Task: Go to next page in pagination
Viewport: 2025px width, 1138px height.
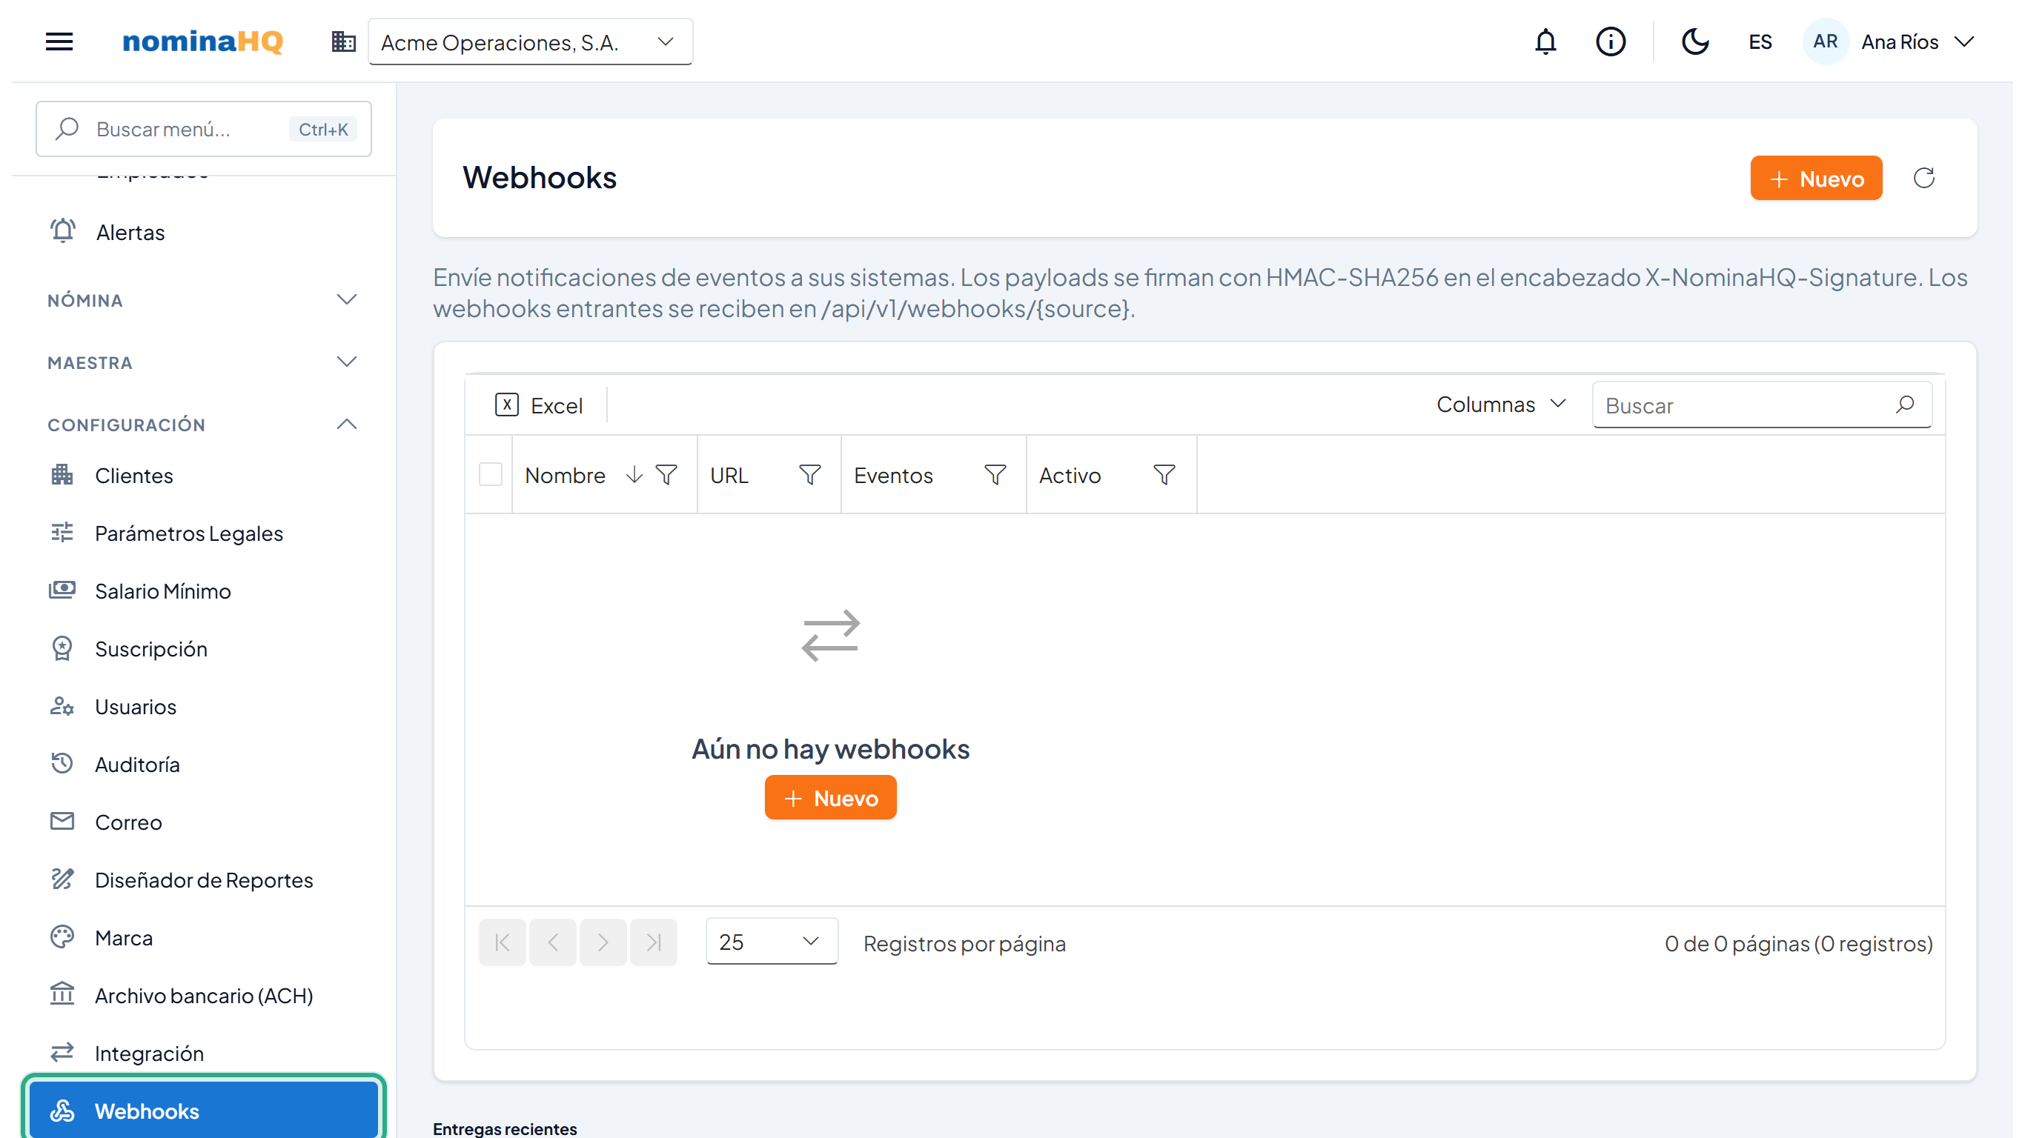Action: (x=603, y=942)
